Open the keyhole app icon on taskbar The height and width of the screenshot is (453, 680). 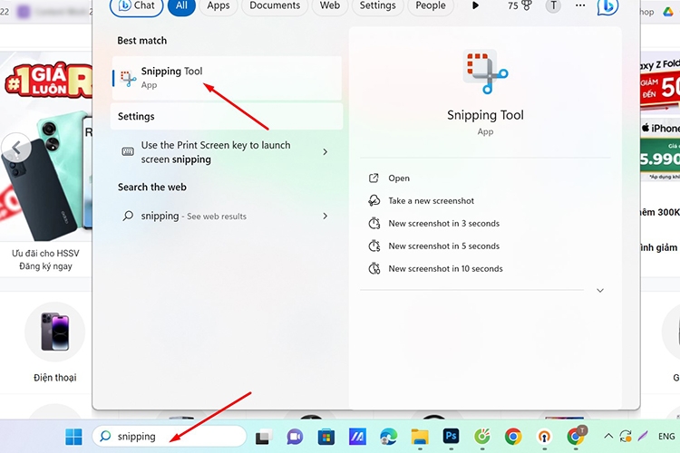(544, 437)
